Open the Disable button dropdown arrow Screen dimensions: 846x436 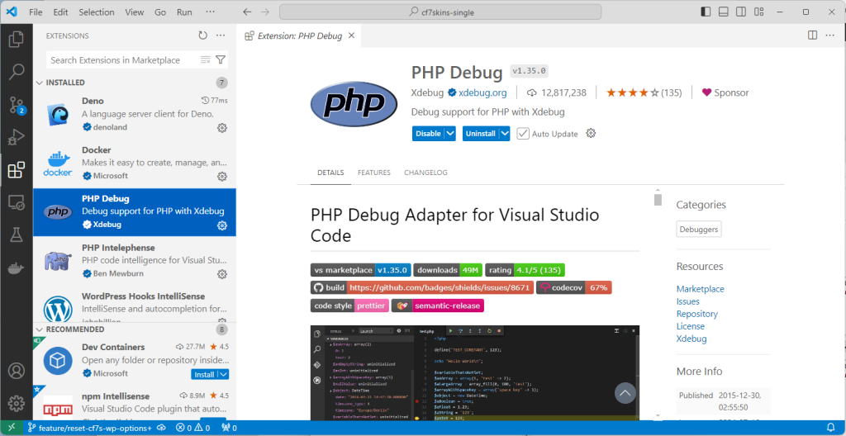(450, 134)
